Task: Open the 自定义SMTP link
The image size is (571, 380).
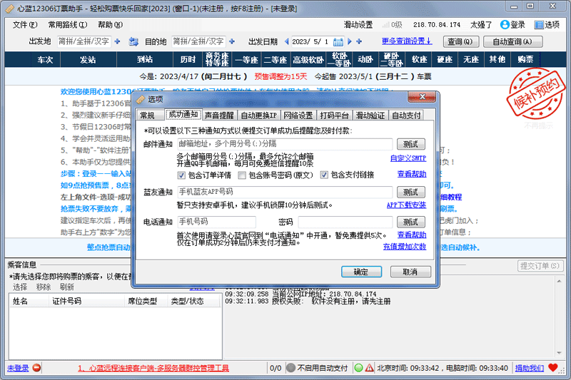Action: tap(408, 158)
